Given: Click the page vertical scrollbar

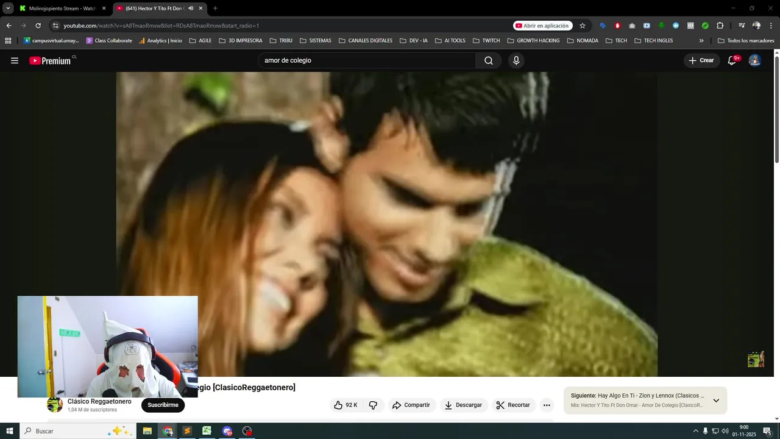Looking at the screenshot, I should (x=776, y=110).
